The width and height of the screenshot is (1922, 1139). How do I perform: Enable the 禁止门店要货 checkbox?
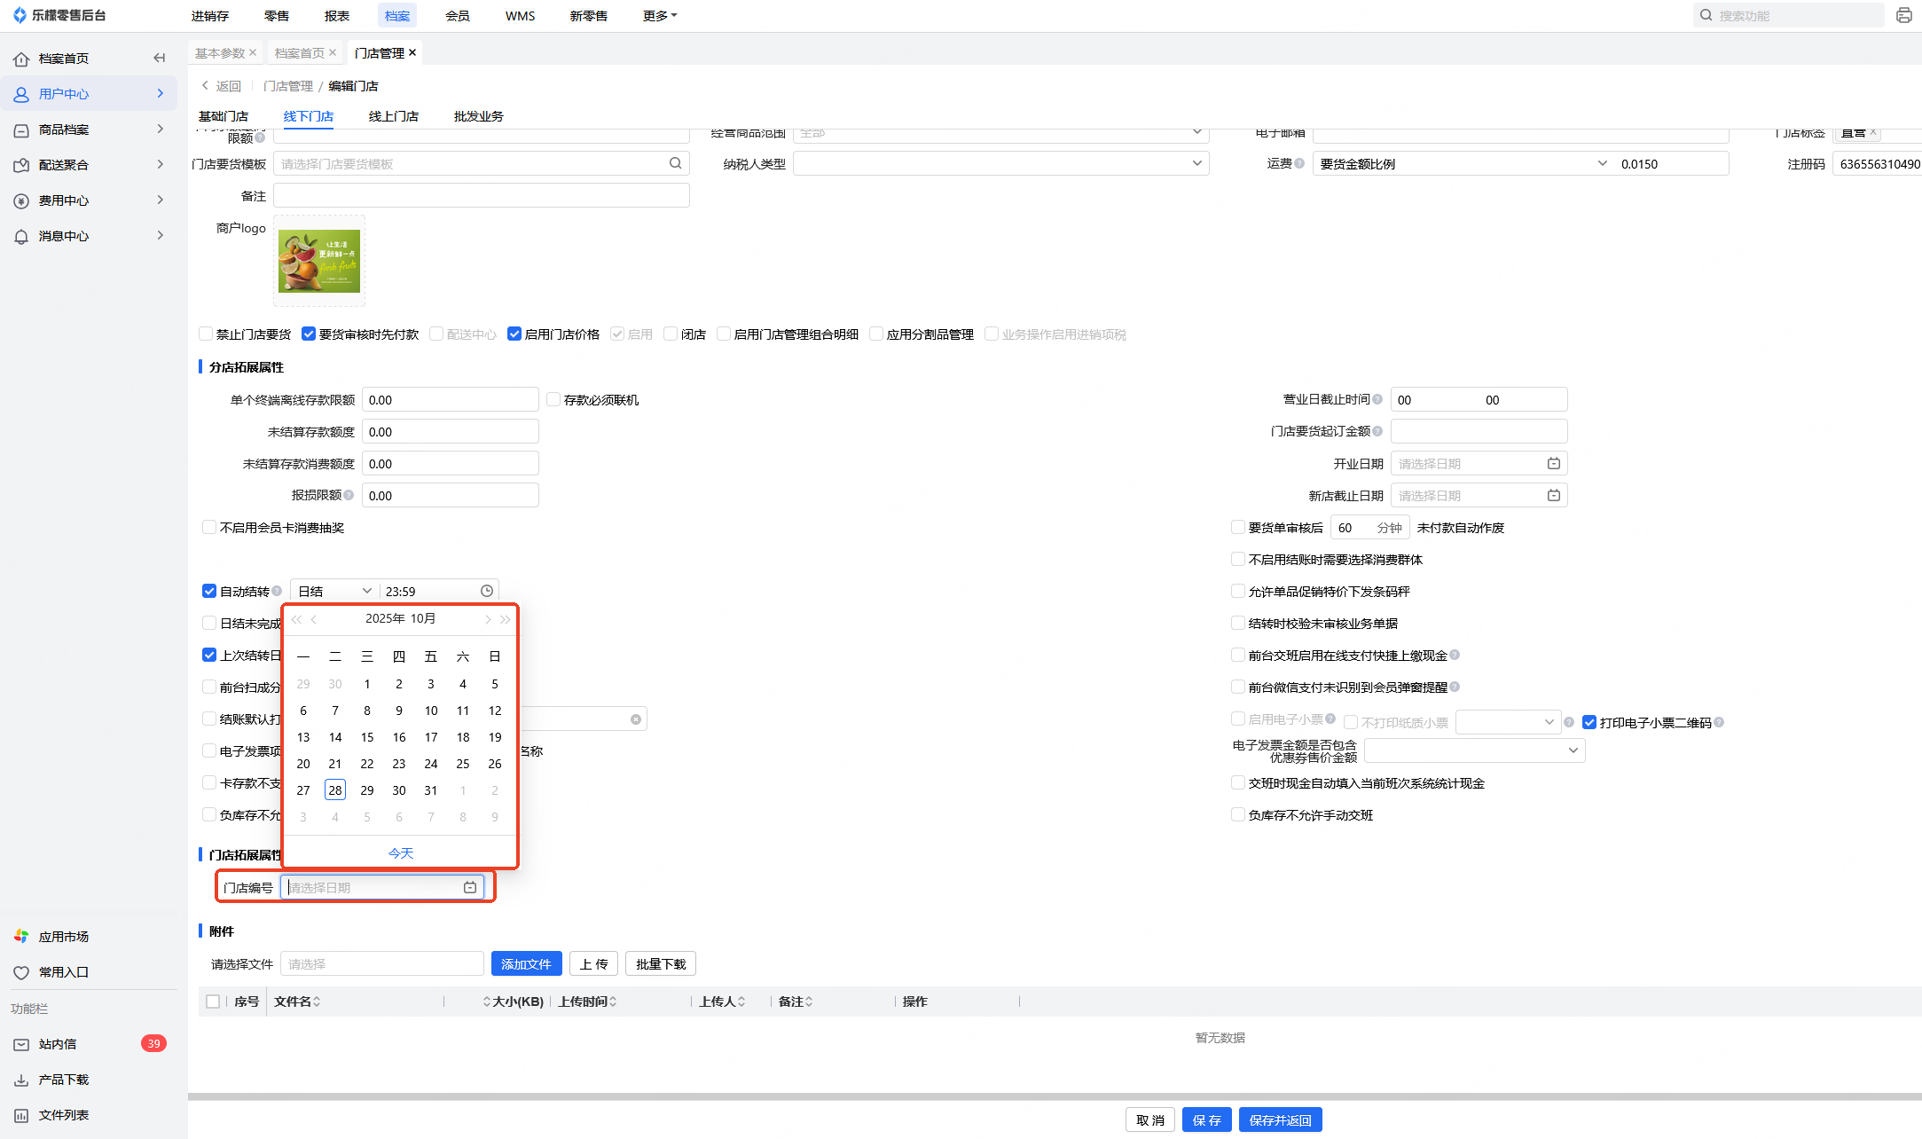pyautogui.click(x=206, y=334)
